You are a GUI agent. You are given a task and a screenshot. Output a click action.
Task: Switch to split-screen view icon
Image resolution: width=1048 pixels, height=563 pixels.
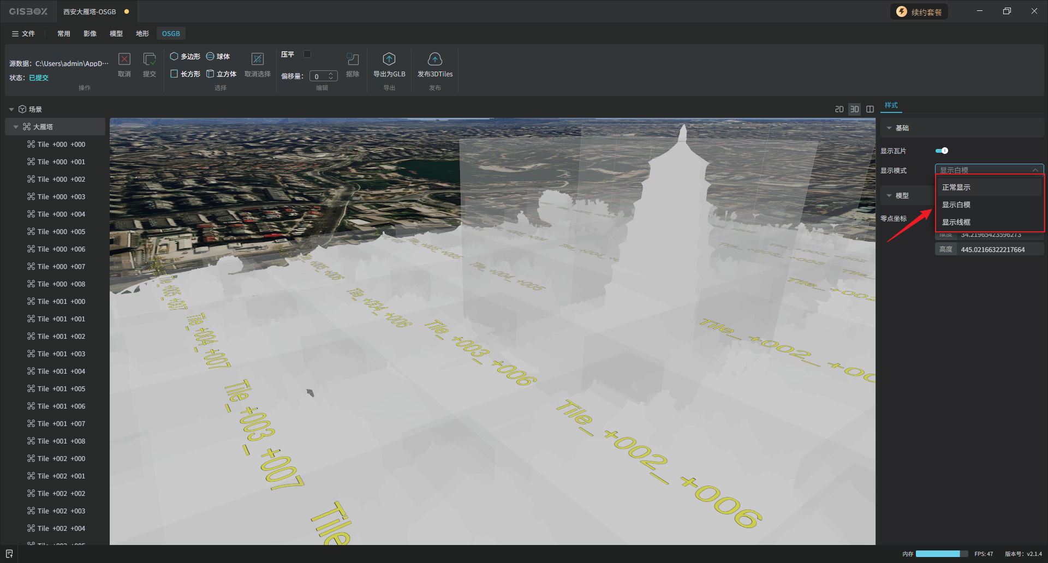tap(870, 109)
